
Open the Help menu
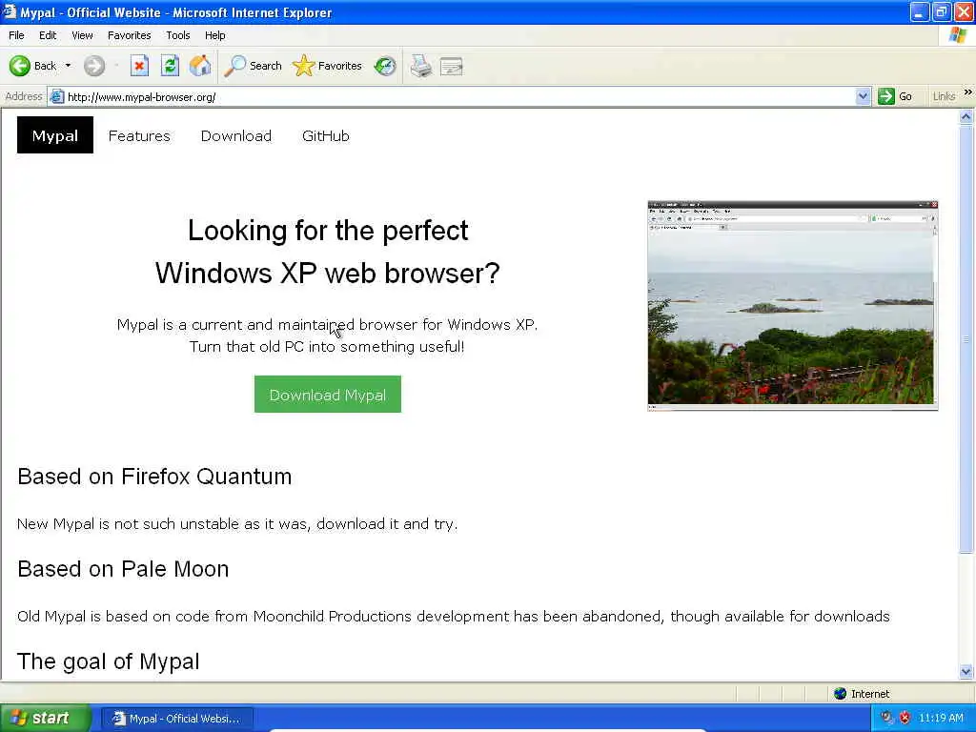(x=214, y=35)
